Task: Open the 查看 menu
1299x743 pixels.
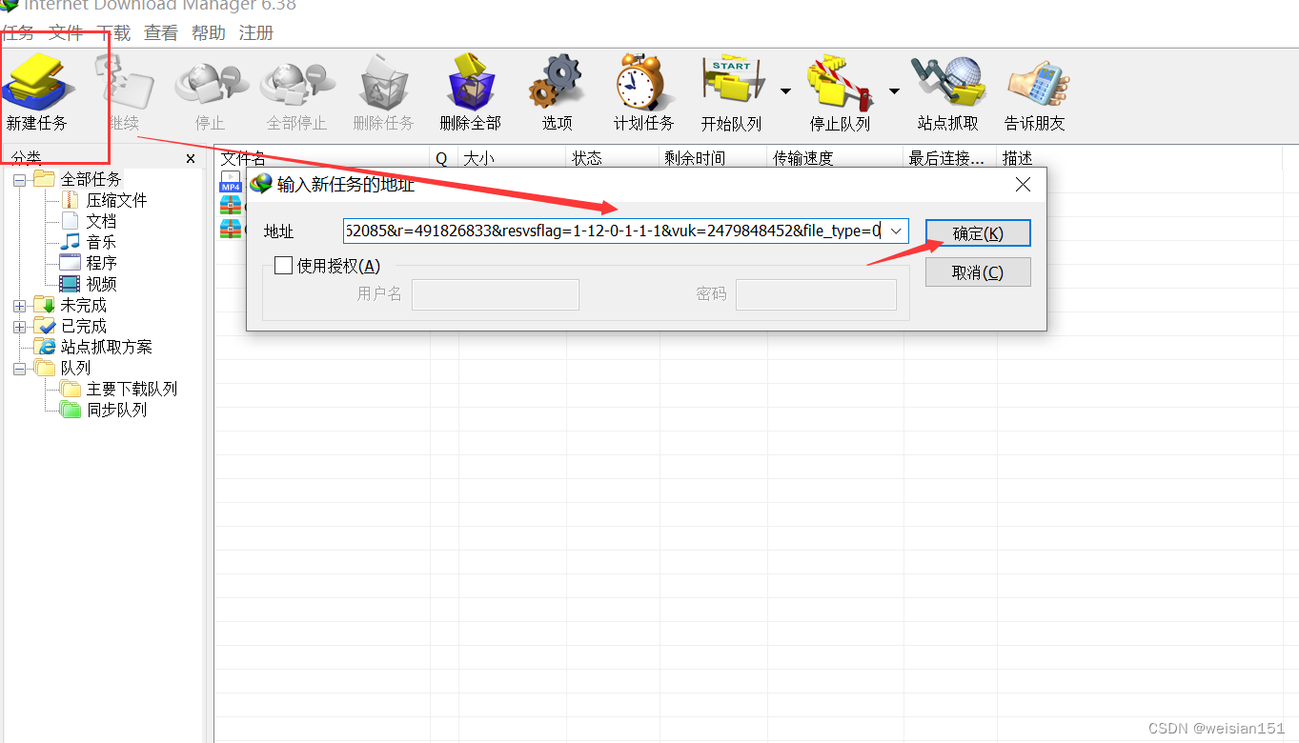Action: [x=161, y=33]
